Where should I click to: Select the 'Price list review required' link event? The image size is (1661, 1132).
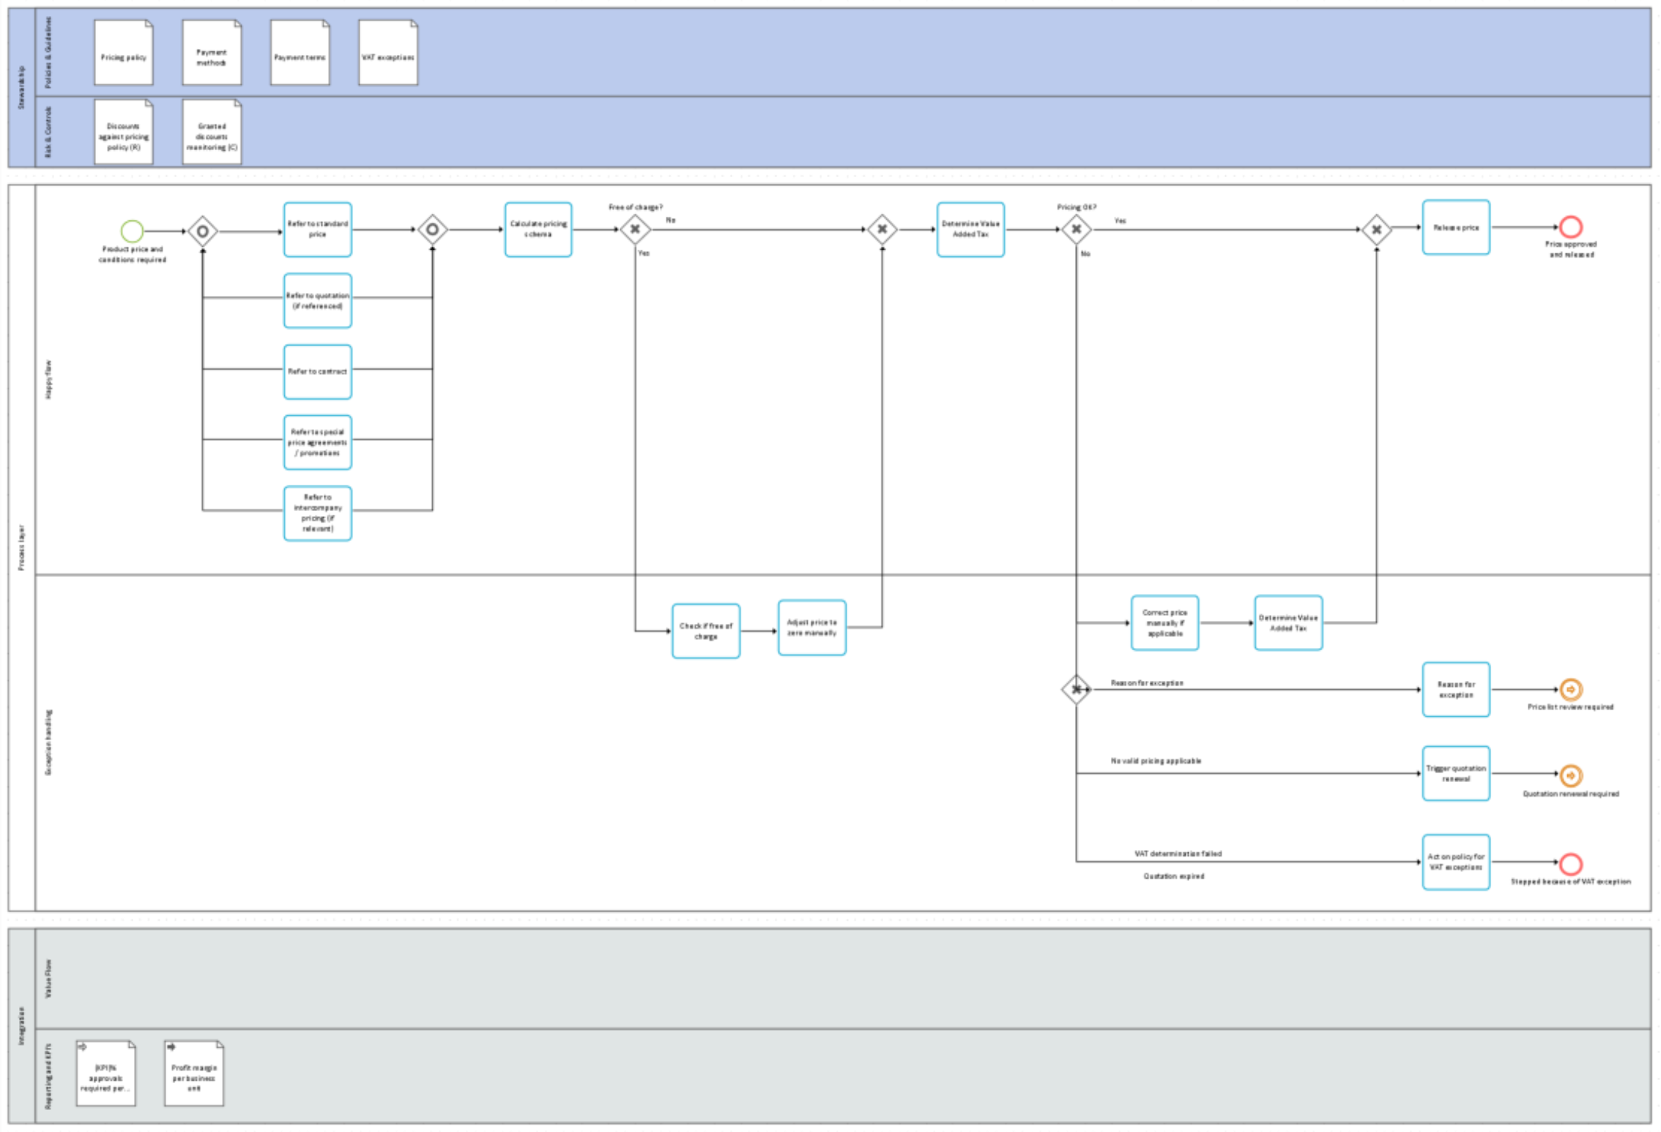[1571, 689]
